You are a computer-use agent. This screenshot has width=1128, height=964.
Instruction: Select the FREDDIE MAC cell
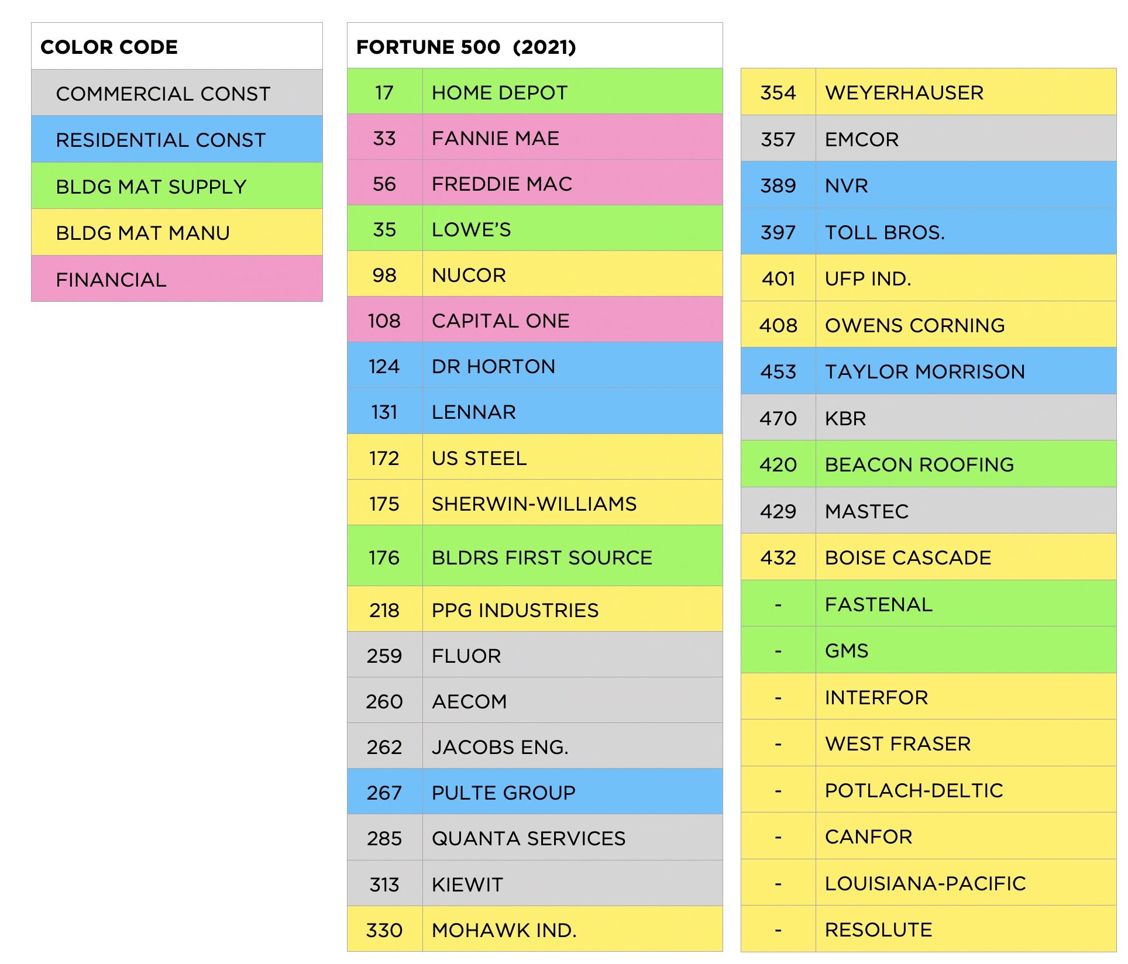[x=572, y=183]
